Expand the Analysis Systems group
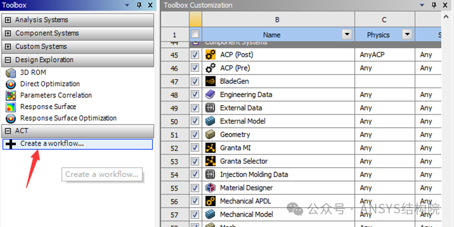454x227 pixels. 8,20
